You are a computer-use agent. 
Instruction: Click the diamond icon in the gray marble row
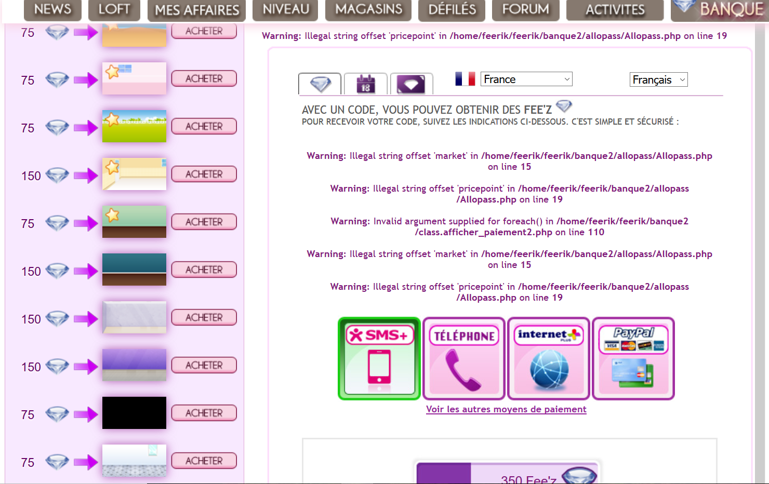pos(57,319)
